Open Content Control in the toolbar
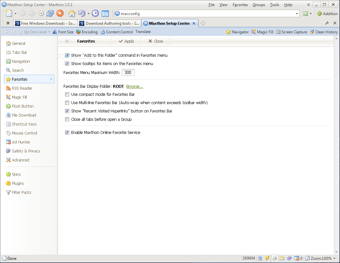The width and height of the screenshot is (340, 263). [x=116, y=32]
